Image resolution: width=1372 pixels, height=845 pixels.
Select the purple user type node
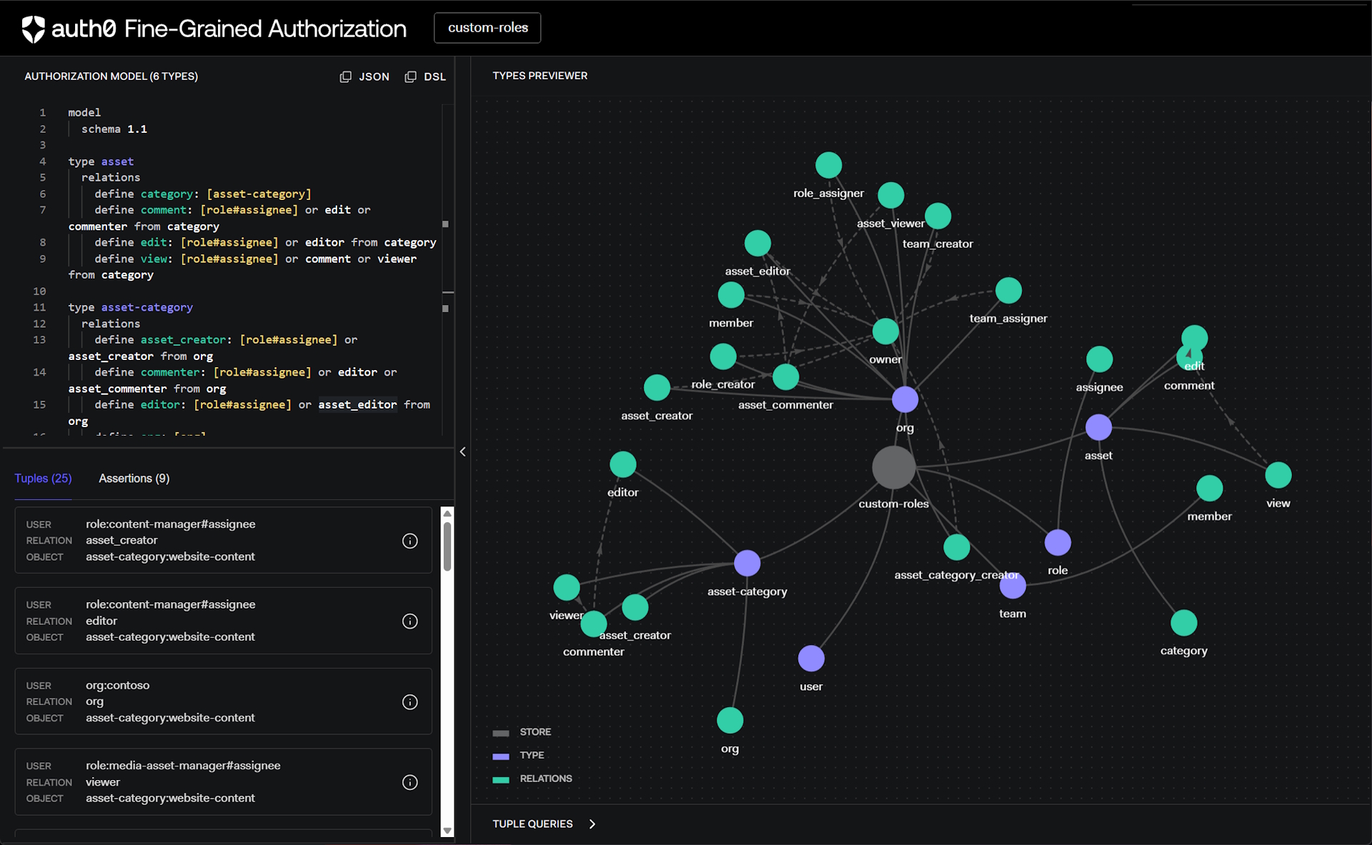pyautogui.click(x=810, y=658)
